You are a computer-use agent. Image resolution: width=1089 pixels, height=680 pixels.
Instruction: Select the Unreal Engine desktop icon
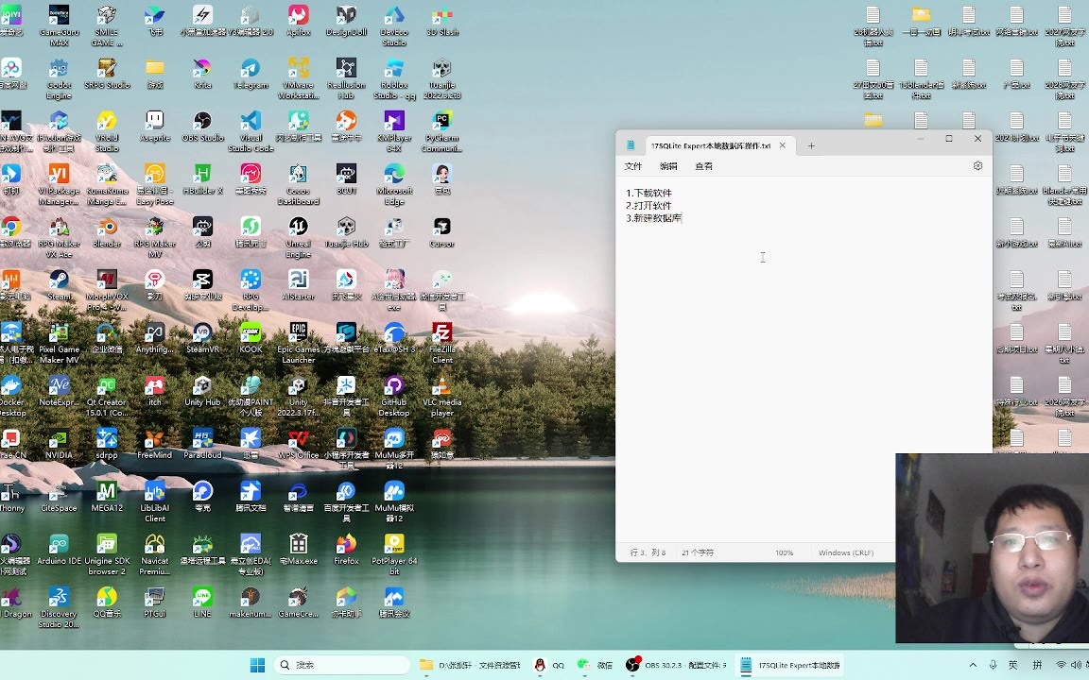pyautogui.click(x=298, y=232)
